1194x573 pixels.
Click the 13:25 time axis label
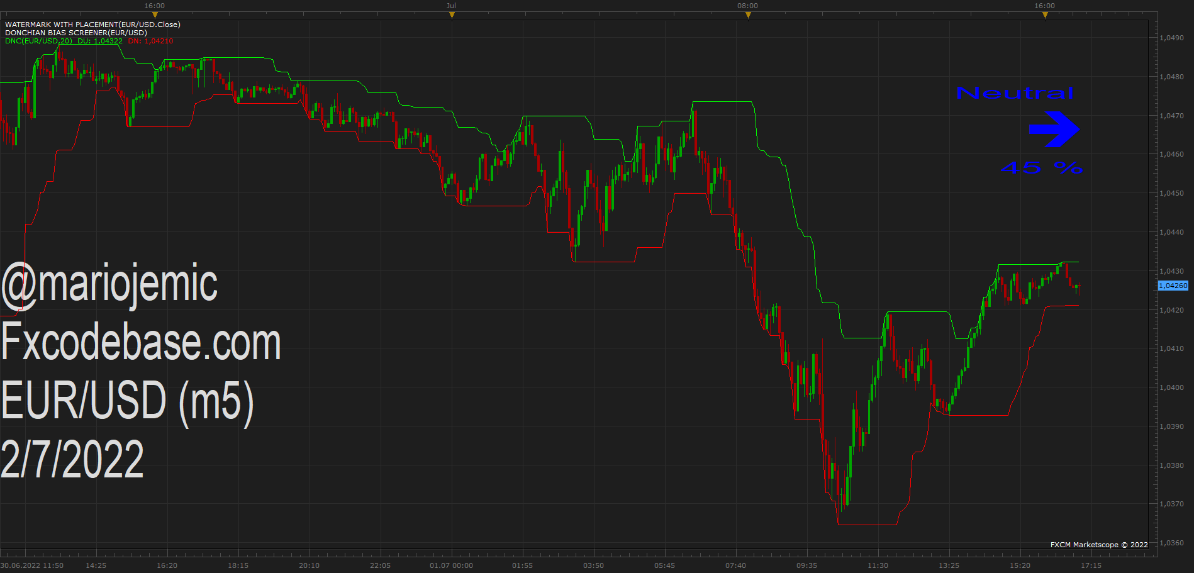tap(949, 565)
